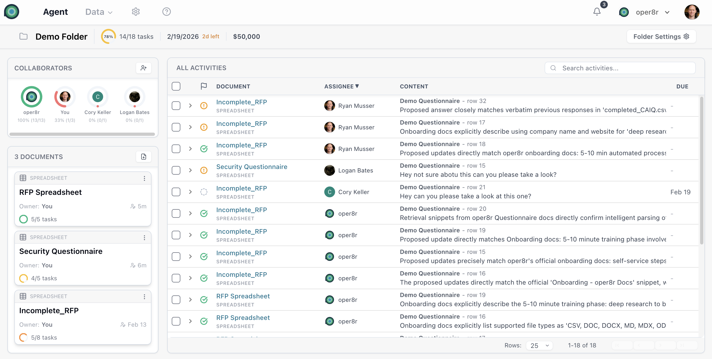Screen dimensions: 712x359
Task: Open the settings gear in the top bar
Action: 136,12
